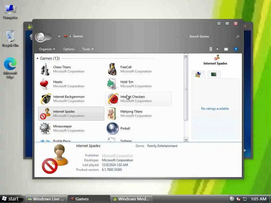Click the start button
This screenshot has width=271, height=203.
(11, 199)
